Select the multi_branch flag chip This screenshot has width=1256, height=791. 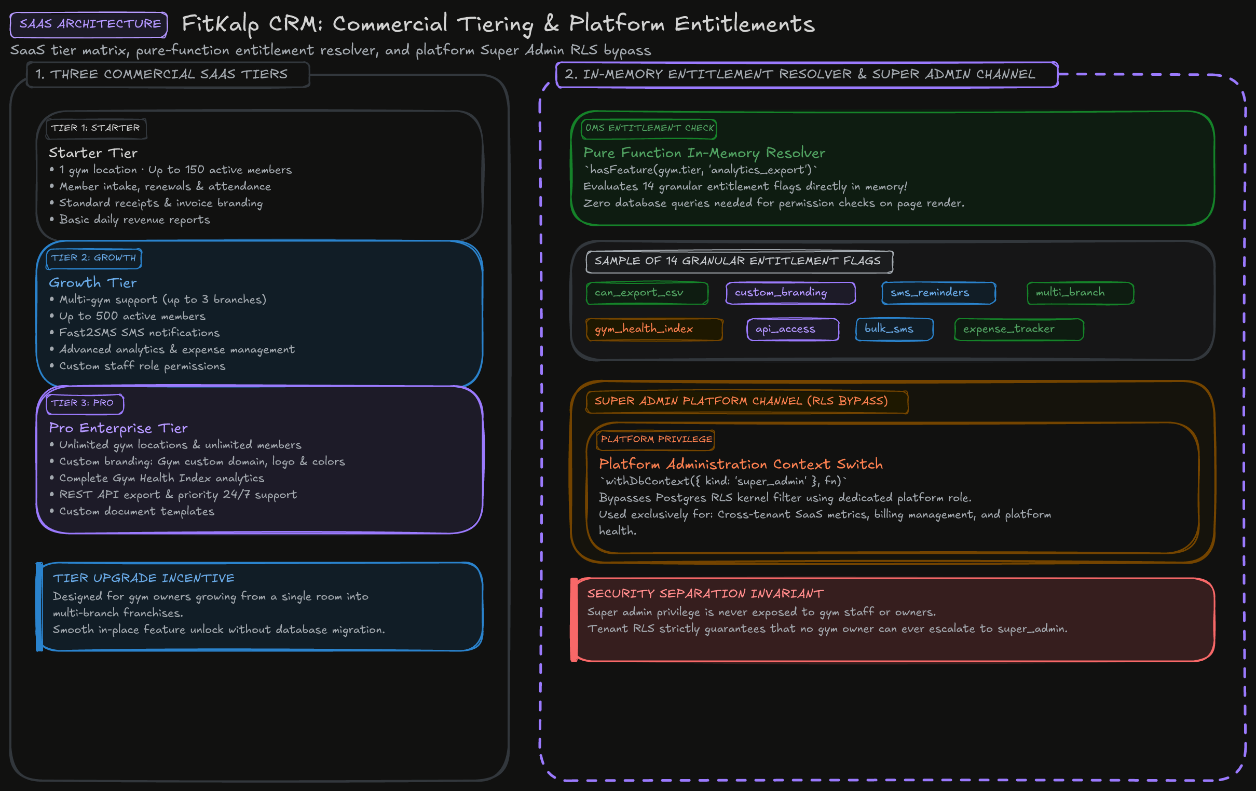click(x=1080, y=293)
